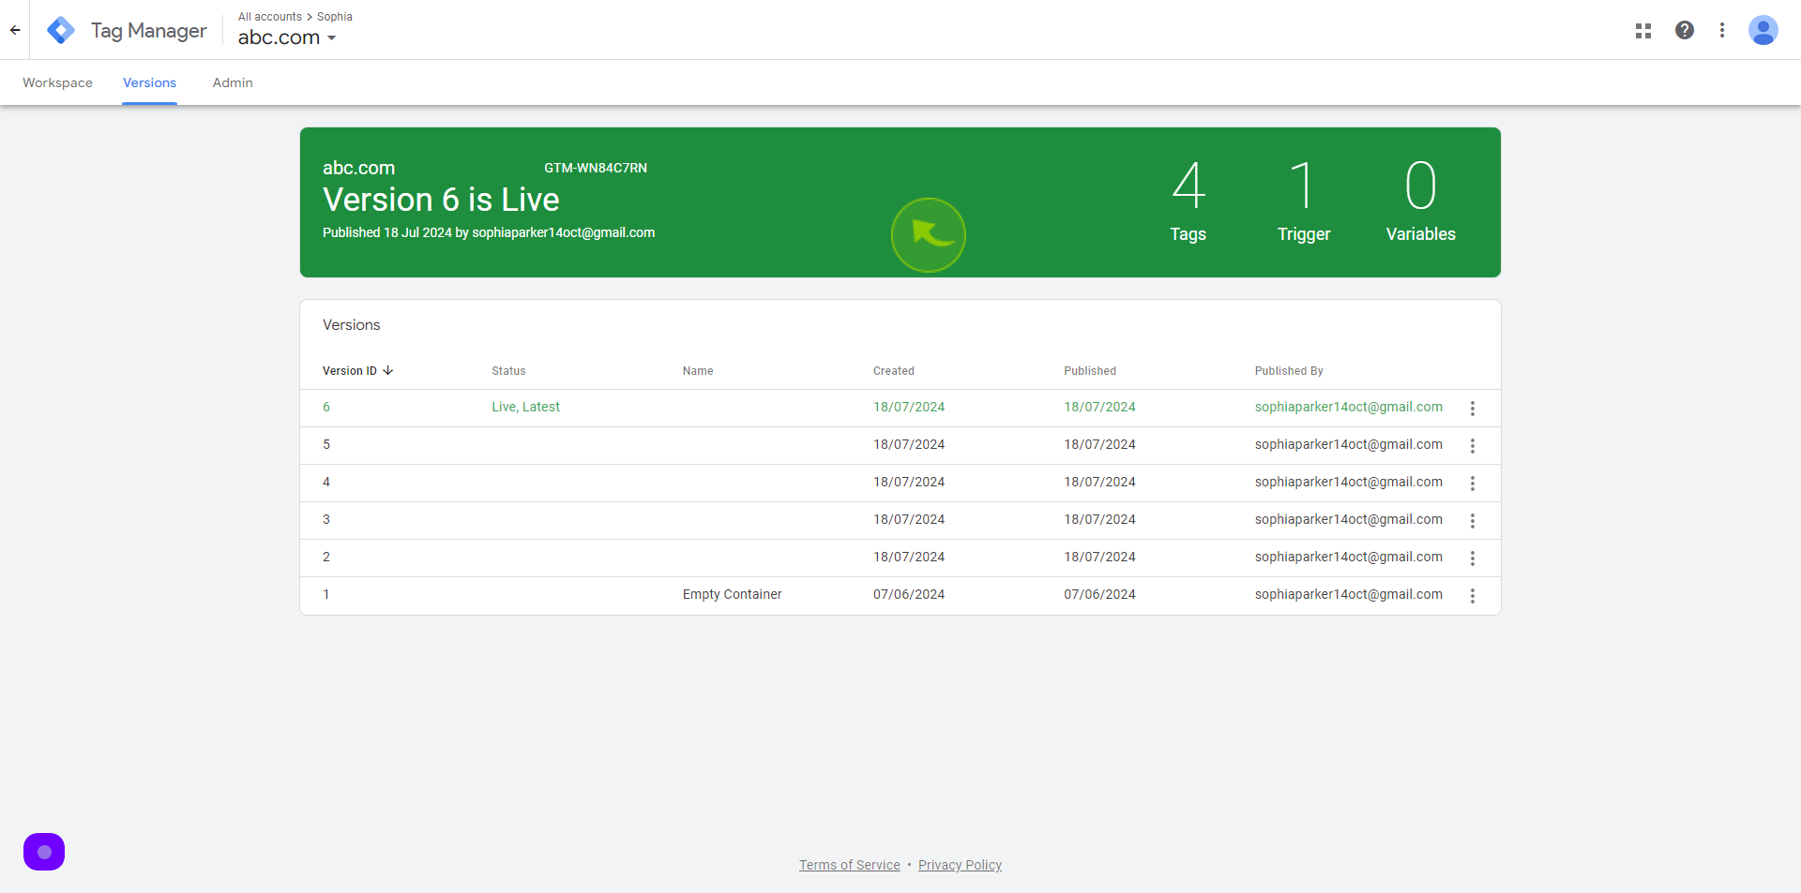
Task: Click the Tag Manager title text
Action: [x=148, y=31]
